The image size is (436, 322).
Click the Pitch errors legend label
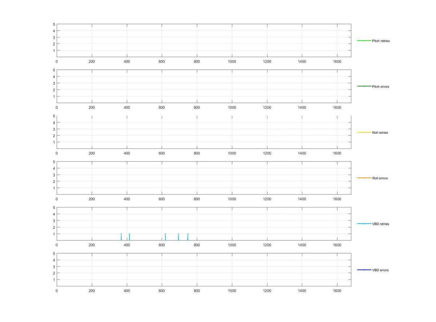(x=380, y=87)
